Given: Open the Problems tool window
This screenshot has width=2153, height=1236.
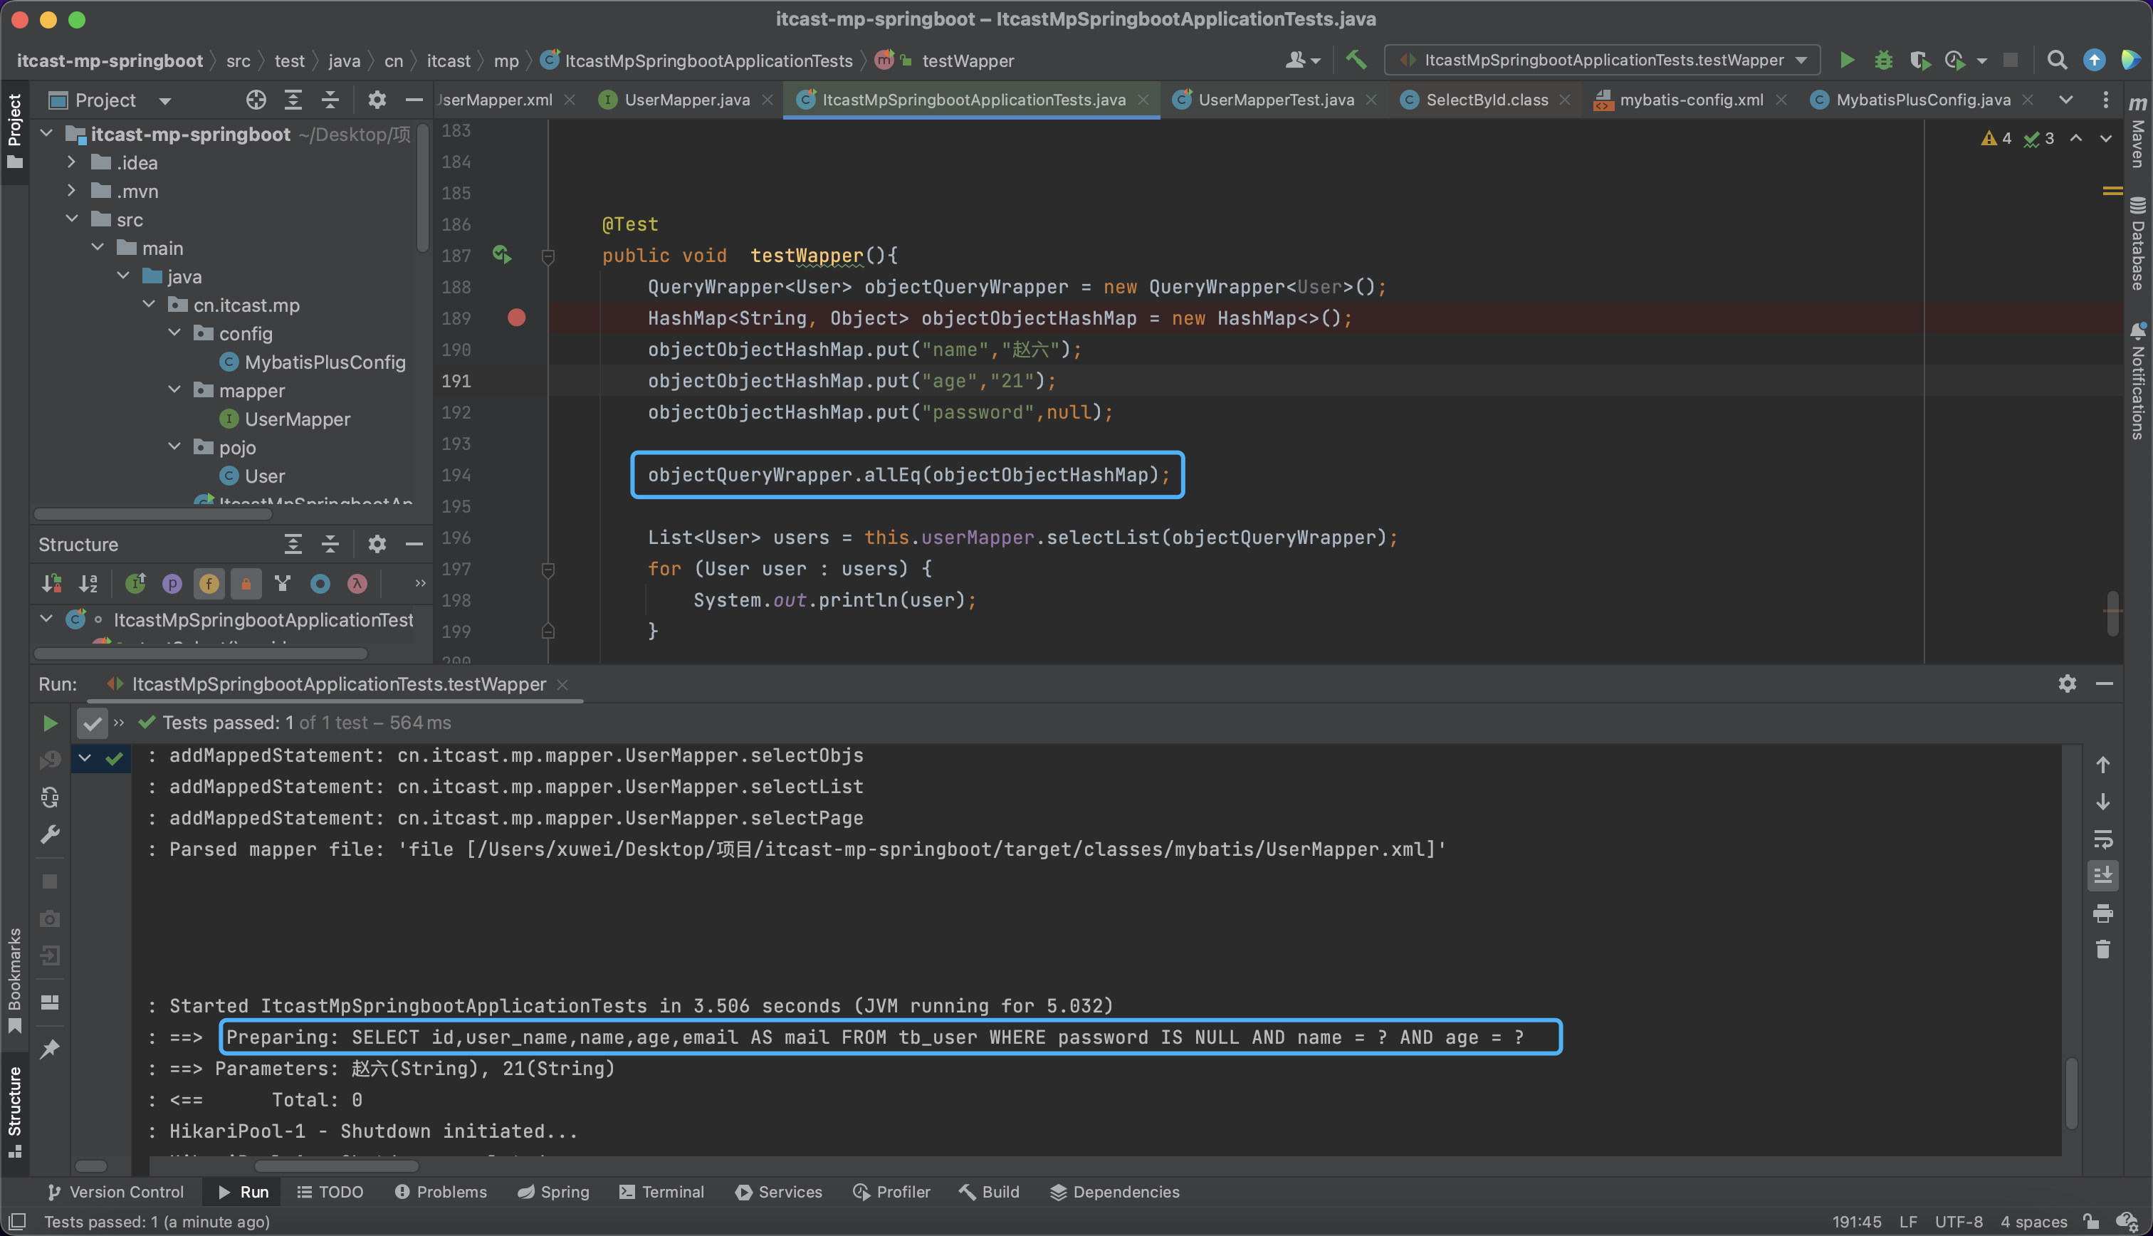Looking at the screenshot, I should click(x=441, y=1192).
